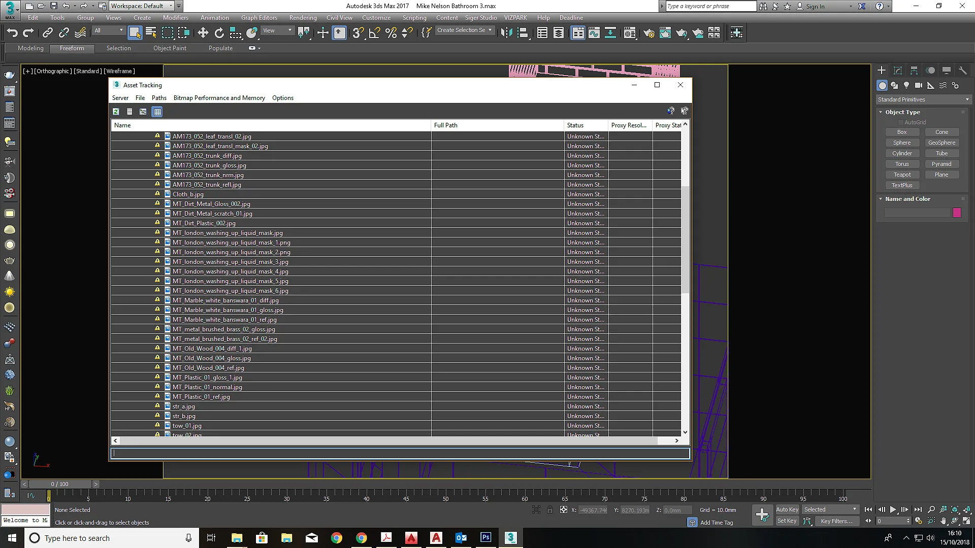Select the Rotate tool
975x548 pixels.
point(219,33)
